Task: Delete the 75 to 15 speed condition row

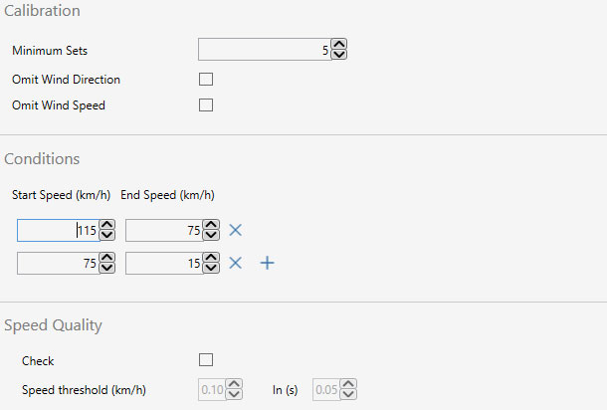Action: [236, 263]
